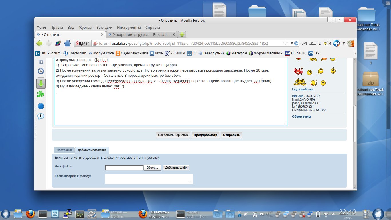
Task: Click the Firefox address bar URL
Action: (x=183, y=43)
